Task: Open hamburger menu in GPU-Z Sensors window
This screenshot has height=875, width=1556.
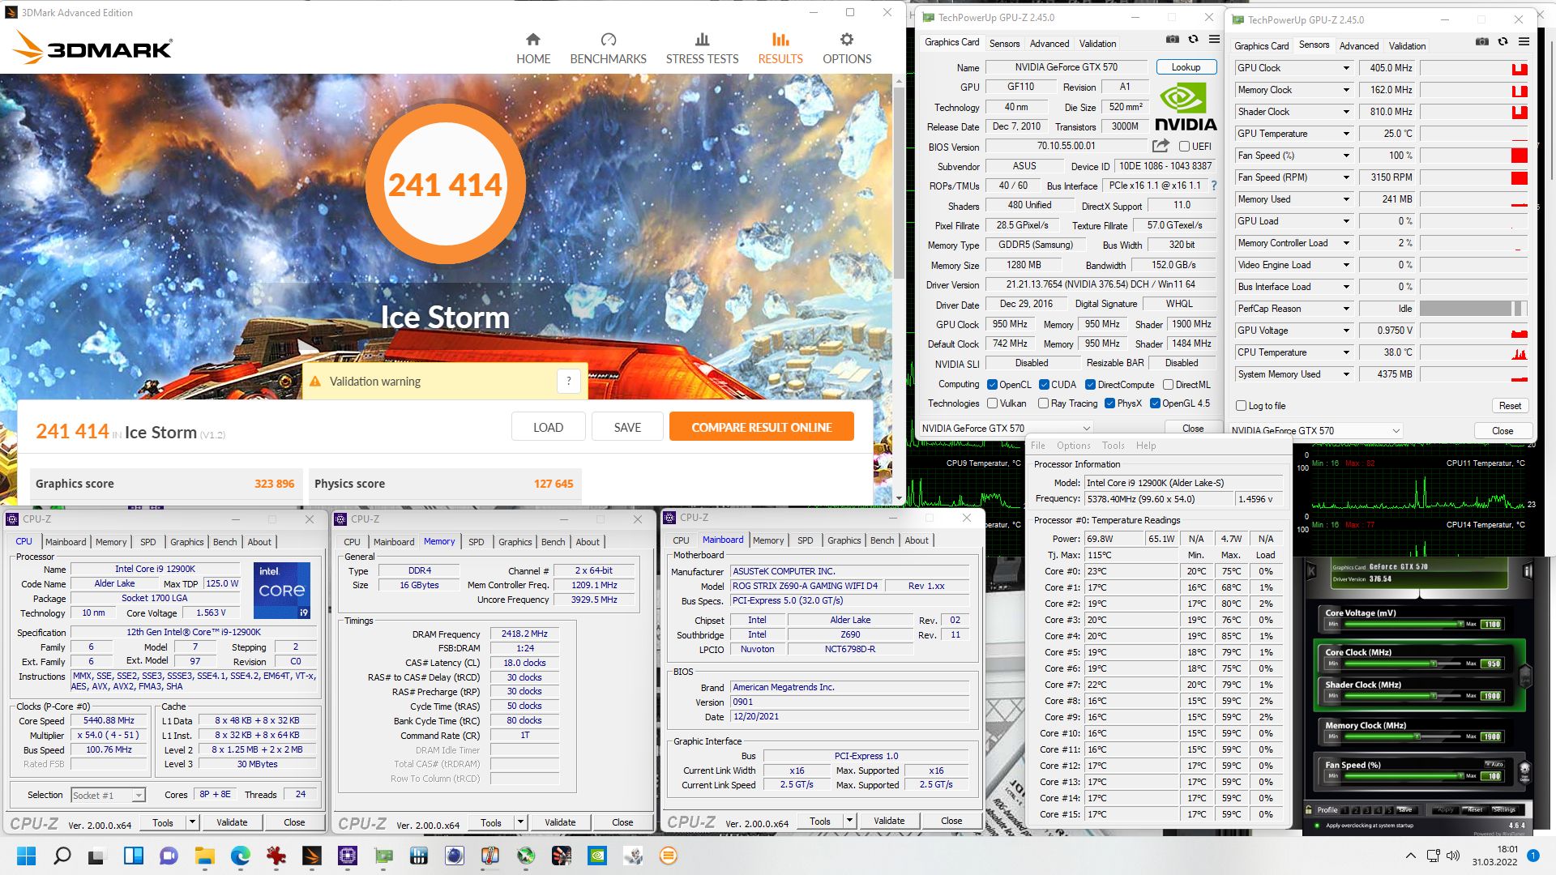Action: pyautogui.click(x=1524, y=41)
